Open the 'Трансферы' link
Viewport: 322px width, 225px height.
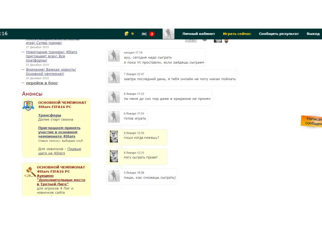coord(50,115)
